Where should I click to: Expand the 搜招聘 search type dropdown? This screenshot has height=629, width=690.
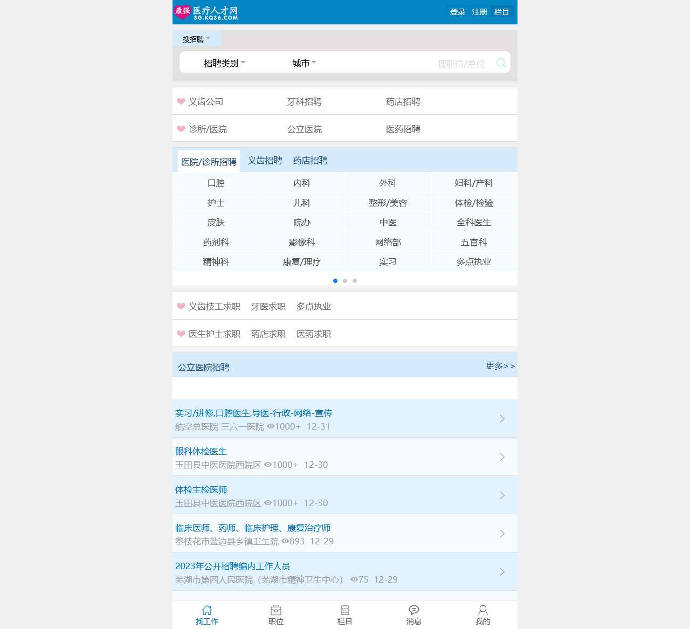click(197, 39)
